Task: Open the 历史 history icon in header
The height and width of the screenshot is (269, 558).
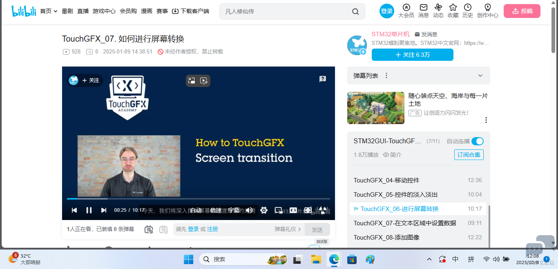Action: pyautogui.click(x=467, y=11)
